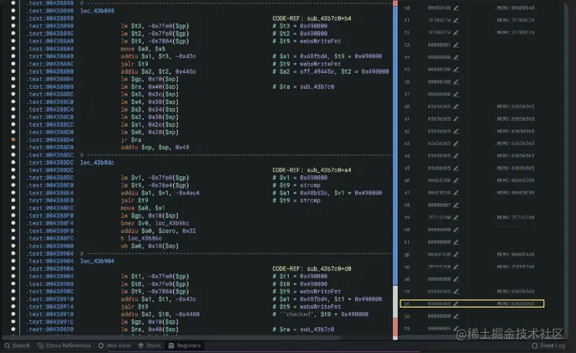Image resolution: width=576 pixels, height=353 pixels.
Task: Select the 'move $a0, $s5' instruction
Action: [143, 49]
